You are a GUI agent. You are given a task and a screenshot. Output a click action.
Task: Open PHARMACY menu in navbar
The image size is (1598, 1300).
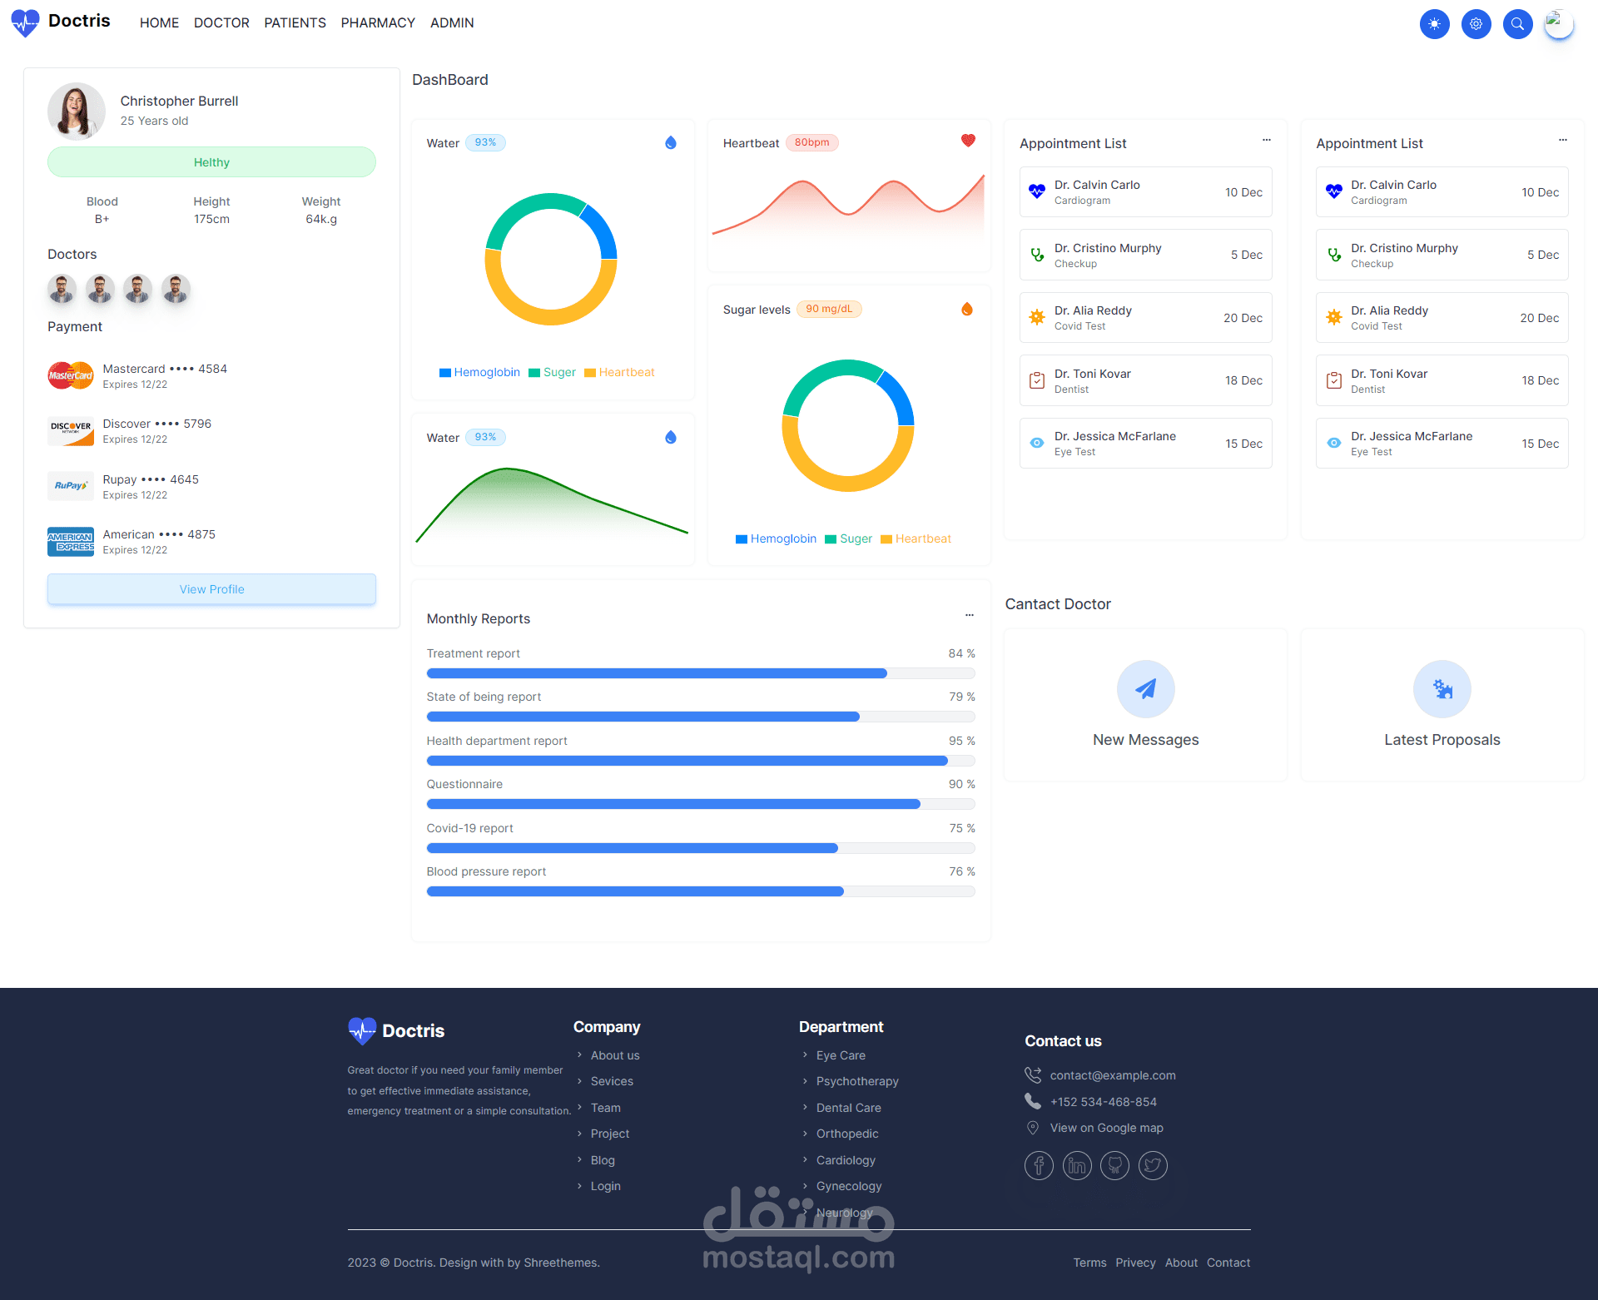click(x=378, y=23)
